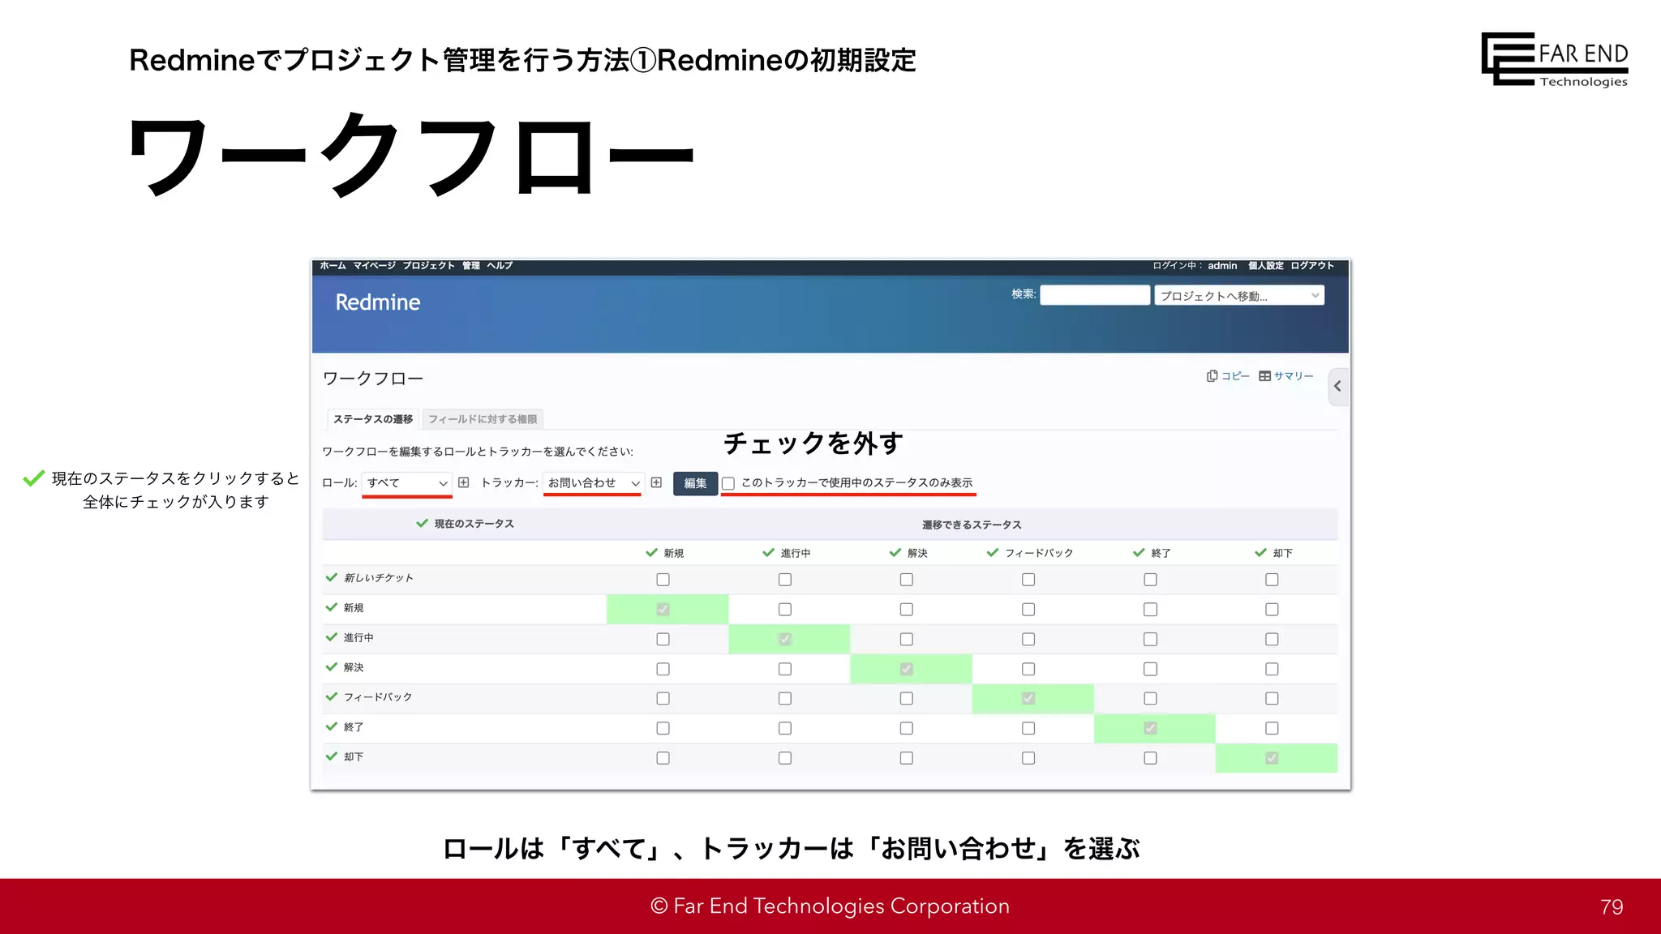Open 個人設定 account link
The image size is (1661, 934).
(x=1266, y=266)
